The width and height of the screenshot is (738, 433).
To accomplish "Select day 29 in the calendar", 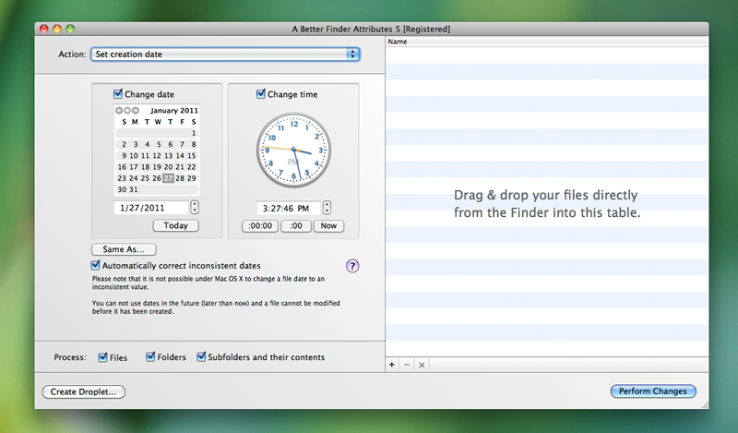I will pyautogui.click(x=192, y=178).
